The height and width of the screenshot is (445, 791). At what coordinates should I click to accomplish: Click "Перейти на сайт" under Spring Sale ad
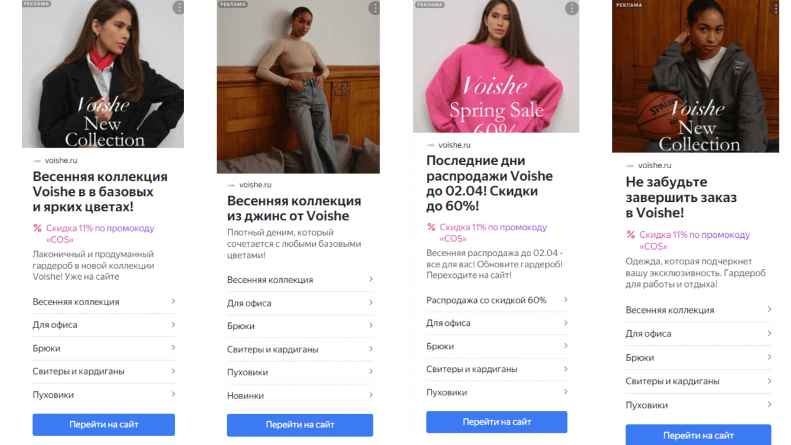(x=497, y=422)
